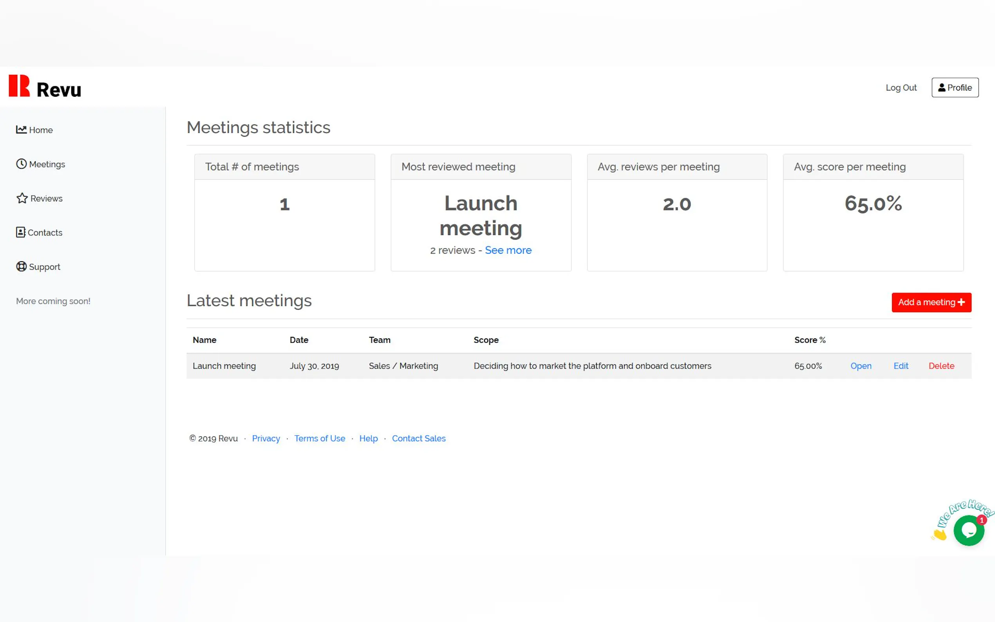Click the 'Sales / Marketing' team cell

tap(403, 366)
